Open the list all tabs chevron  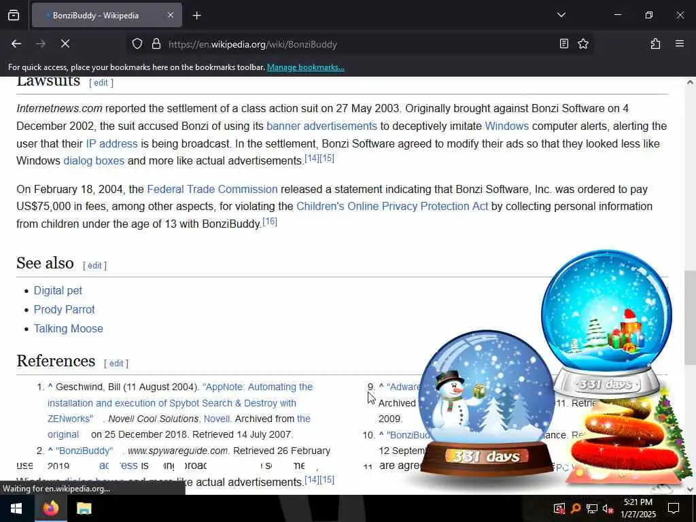click(x=561, y=15)
